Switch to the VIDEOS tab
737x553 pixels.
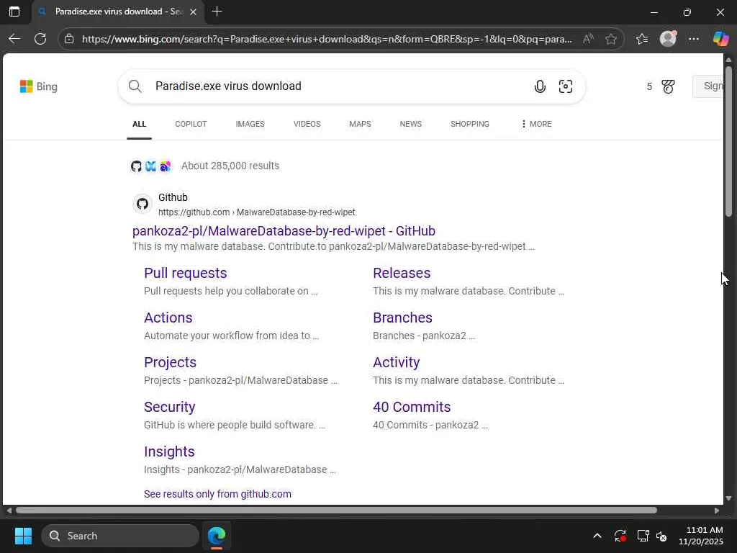(307, 124)
